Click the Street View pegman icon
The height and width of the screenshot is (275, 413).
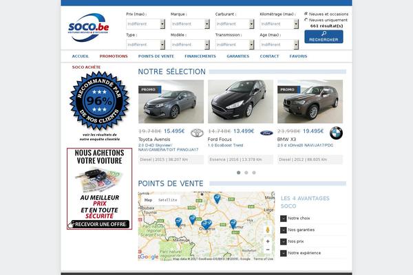pyautogui.click(x=268, y=230)
